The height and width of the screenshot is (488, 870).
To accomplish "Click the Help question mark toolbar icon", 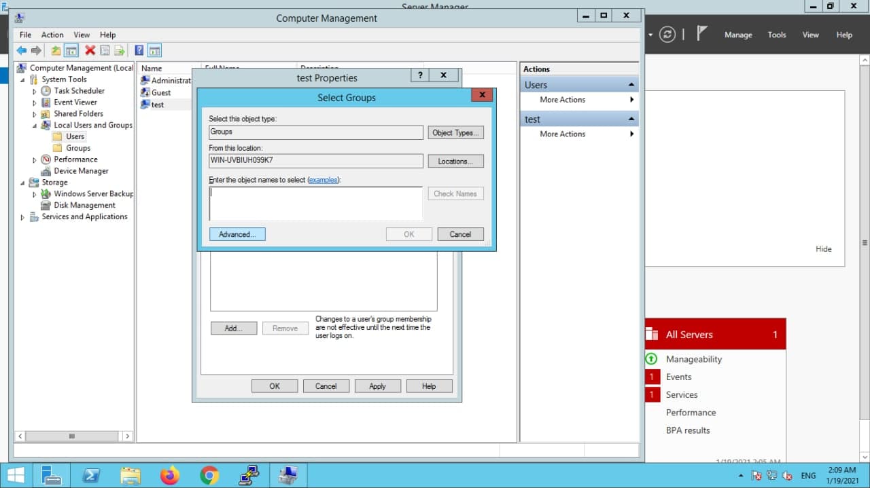I will [139, 51].
